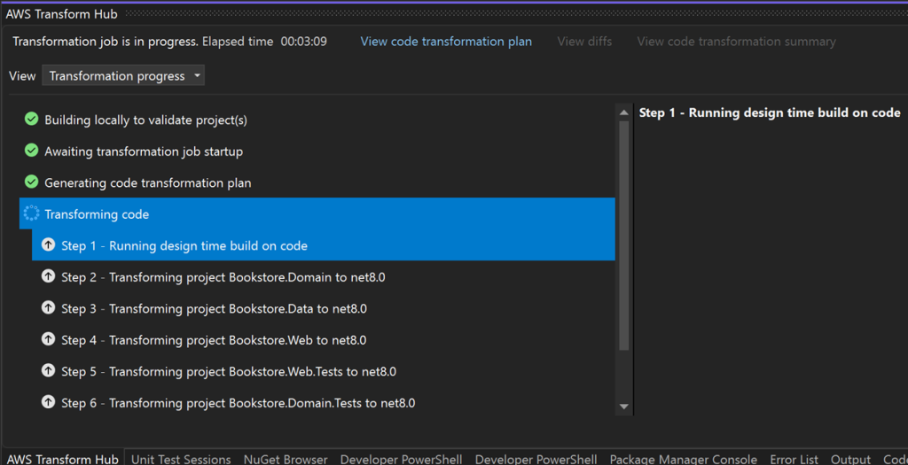The image size is (908, 465).
Task: Click green check icon beside Awaiting transformation job
Action: click(31, 151)
